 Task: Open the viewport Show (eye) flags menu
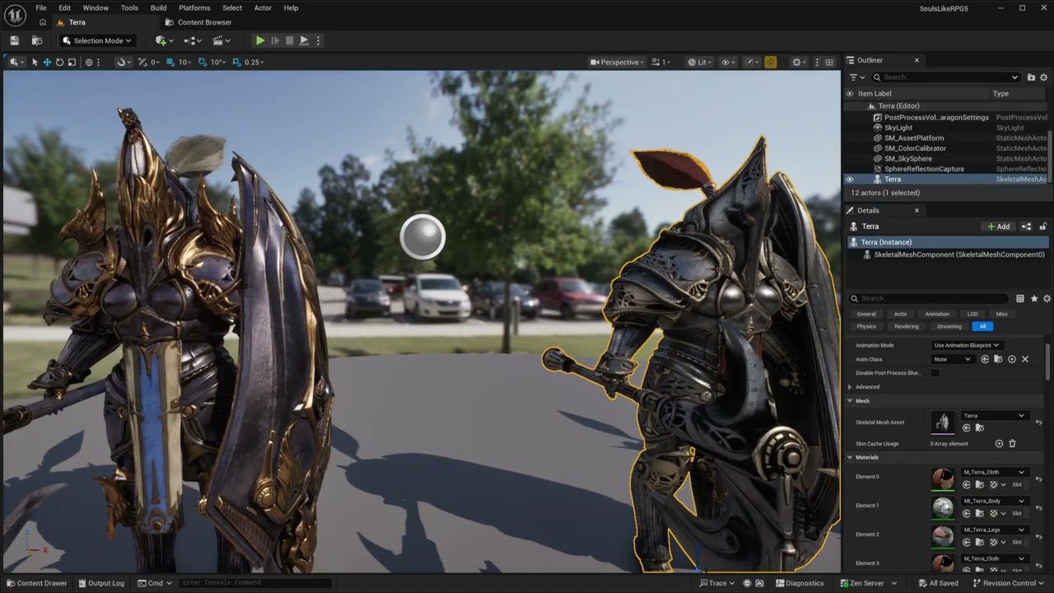coord(728,62)
